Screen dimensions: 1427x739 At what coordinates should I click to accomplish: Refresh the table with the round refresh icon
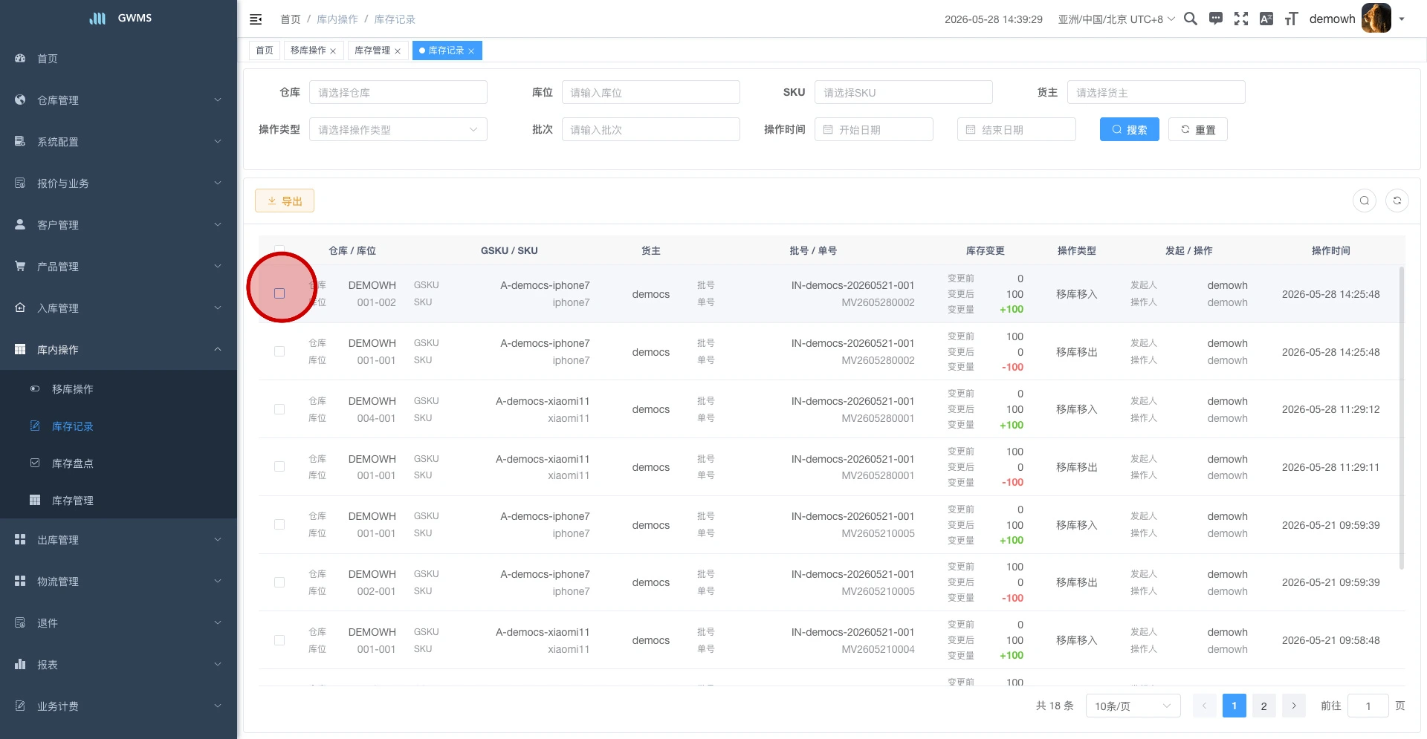point(1397,201)
